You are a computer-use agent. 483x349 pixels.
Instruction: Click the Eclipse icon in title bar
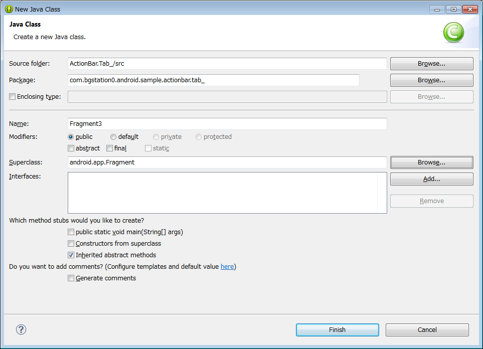click(9, 9)
